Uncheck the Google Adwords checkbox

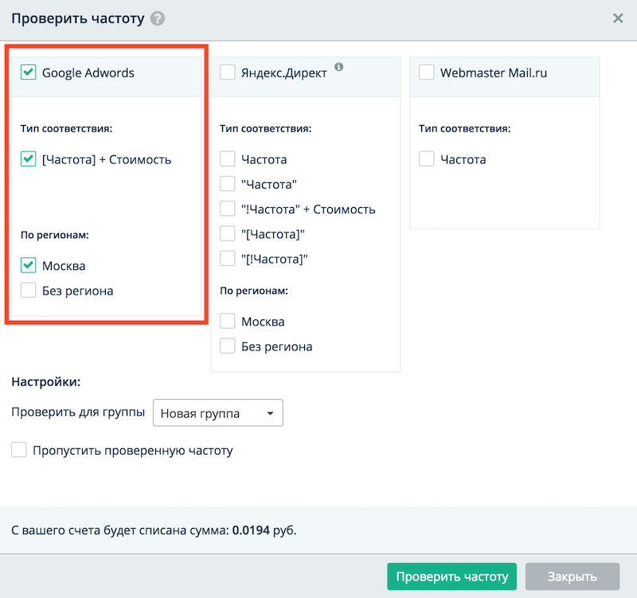coord(29,72)
